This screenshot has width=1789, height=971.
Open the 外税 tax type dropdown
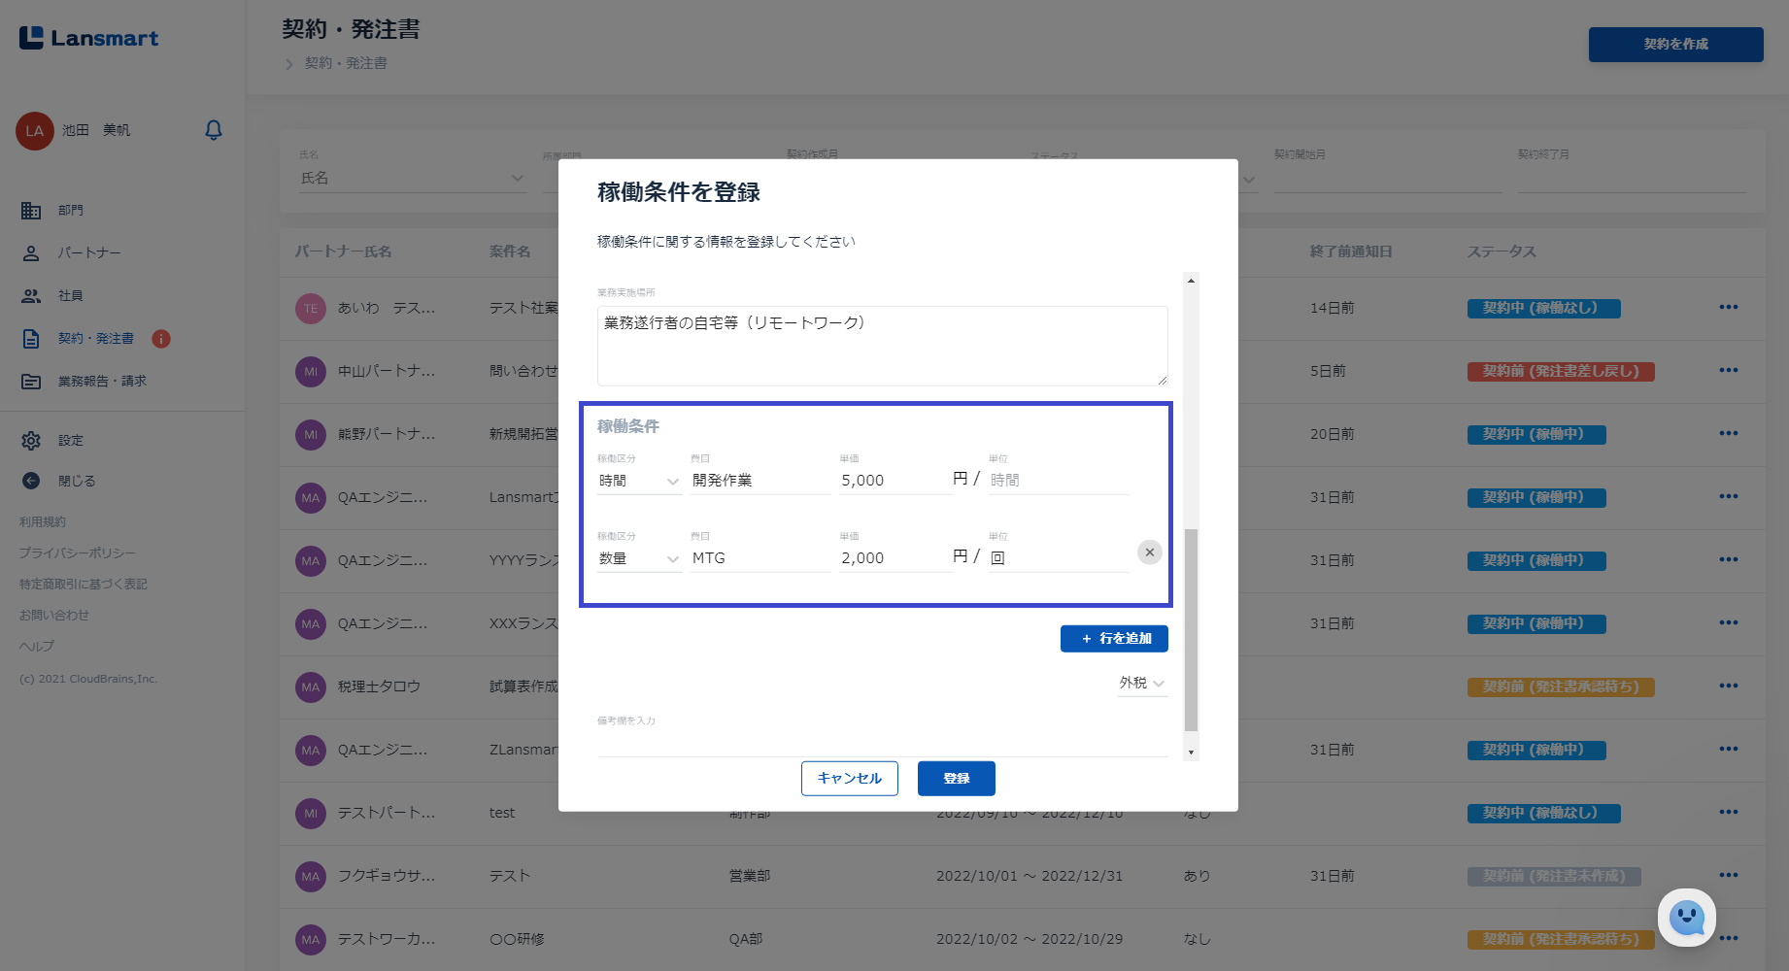pyautogui.click(x=1141, y=684)
